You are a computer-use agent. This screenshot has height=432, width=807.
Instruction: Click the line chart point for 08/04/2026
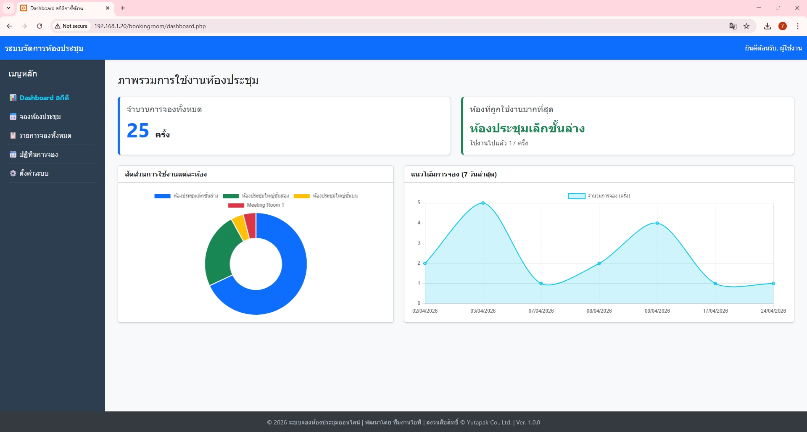[599, 263]
